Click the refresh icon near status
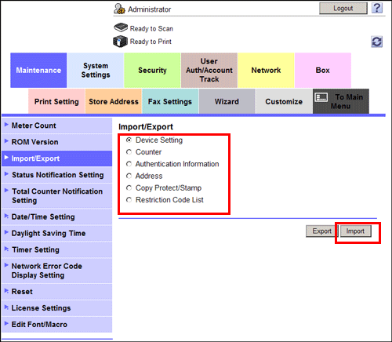The image size is (392, 342). click(376, 42)
